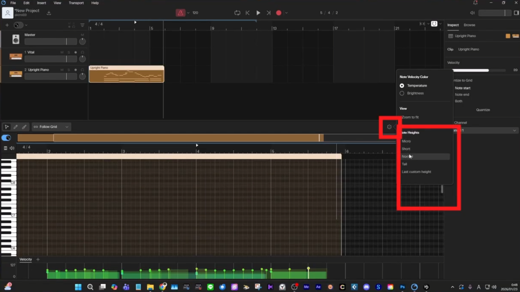Open the Follow Grid dropdown
The width and height of the screenshot is (520, 292).
coord(51,126)
